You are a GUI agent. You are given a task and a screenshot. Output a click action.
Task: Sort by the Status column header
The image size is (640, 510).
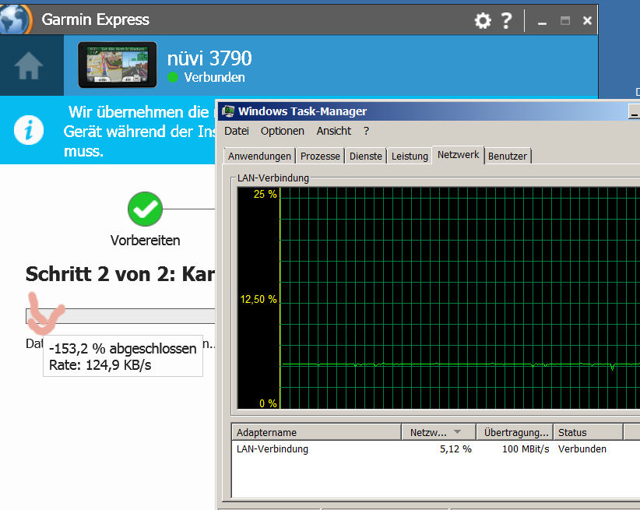click(588, 432)
